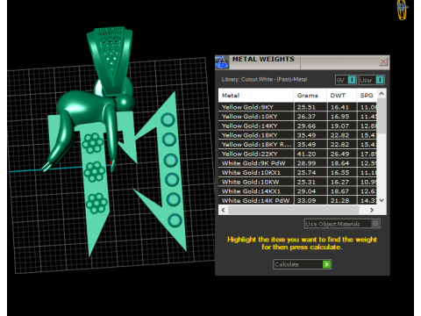Select the Yellow Gold:14KY row

pos(297,126)
